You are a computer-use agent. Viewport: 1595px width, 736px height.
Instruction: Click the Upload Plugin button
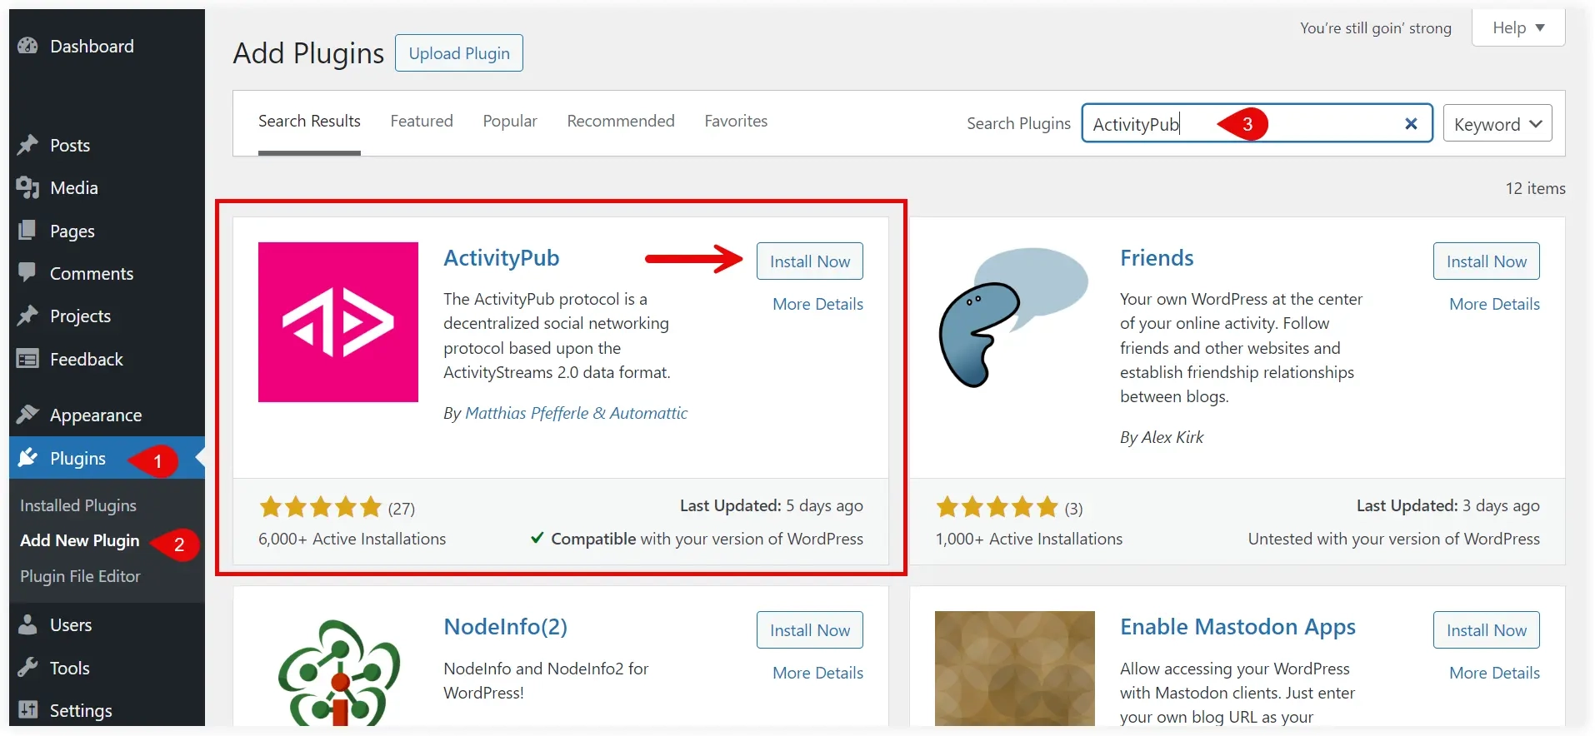[459, 53]
